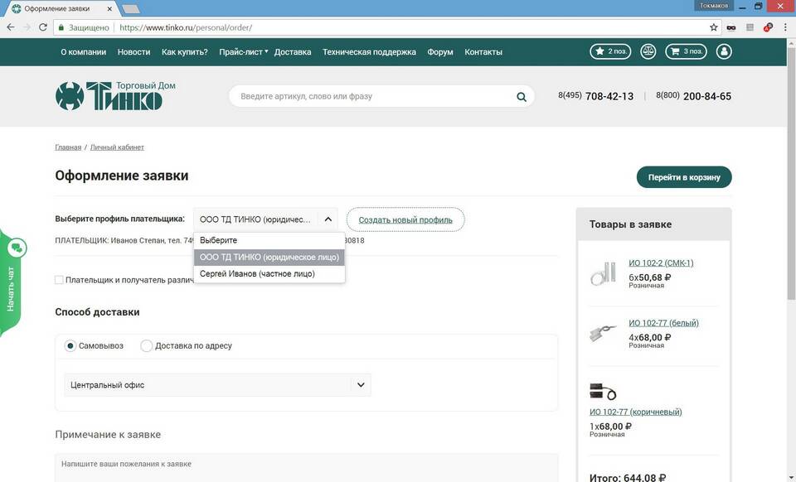Open the user account profile icon
The image size is (796, 482).
pos(724,51)
